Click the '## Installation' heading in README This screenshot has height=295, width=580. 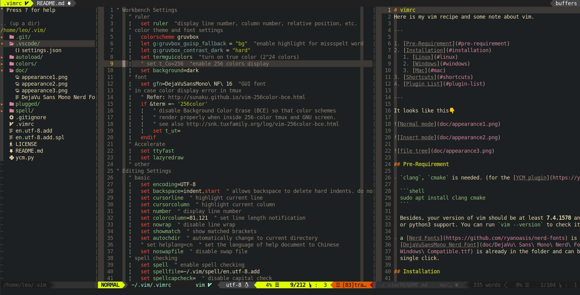point(417,272)
